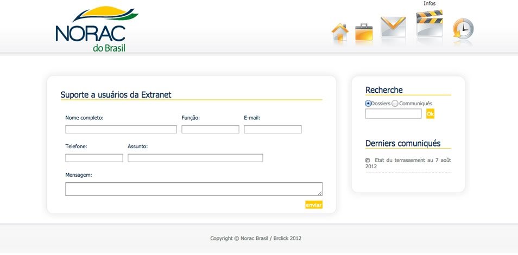Click the Infos label above clapperboard
Viewport: 518px width, 255px height.
tap(429, 4)
